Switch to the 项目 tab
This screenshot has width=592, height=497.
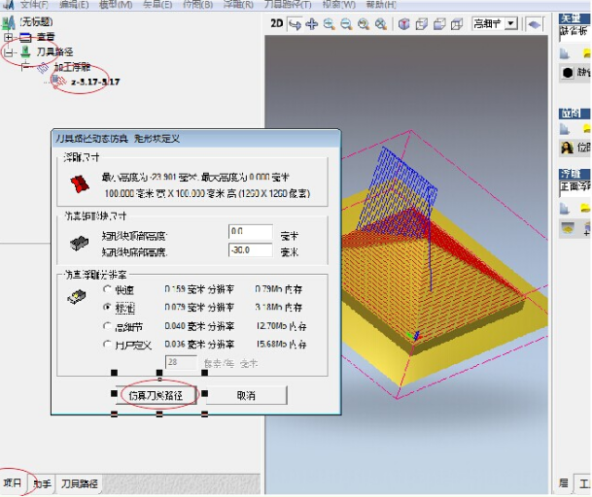(x=13, y=482)
